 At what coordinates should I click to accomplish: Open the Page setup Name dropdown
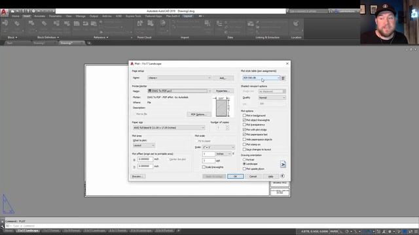point(179,78)
